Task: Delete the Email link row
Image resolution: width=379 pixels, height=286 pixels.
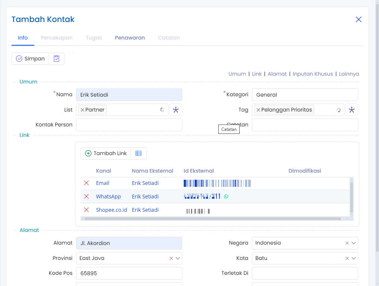Action: pyautogui.click(x=86, y=183)
